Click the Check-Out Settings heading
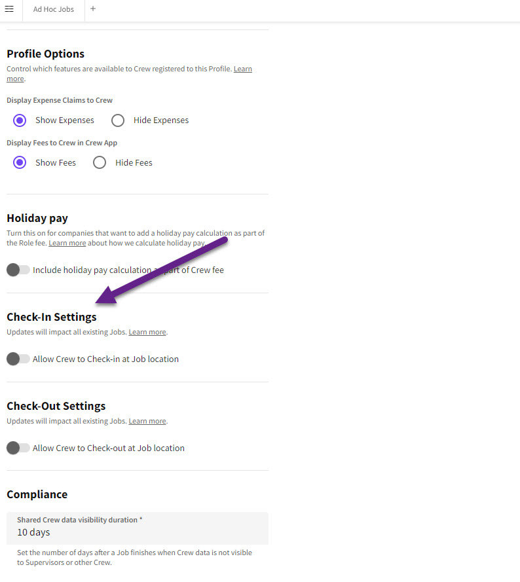 pos(56,406)
